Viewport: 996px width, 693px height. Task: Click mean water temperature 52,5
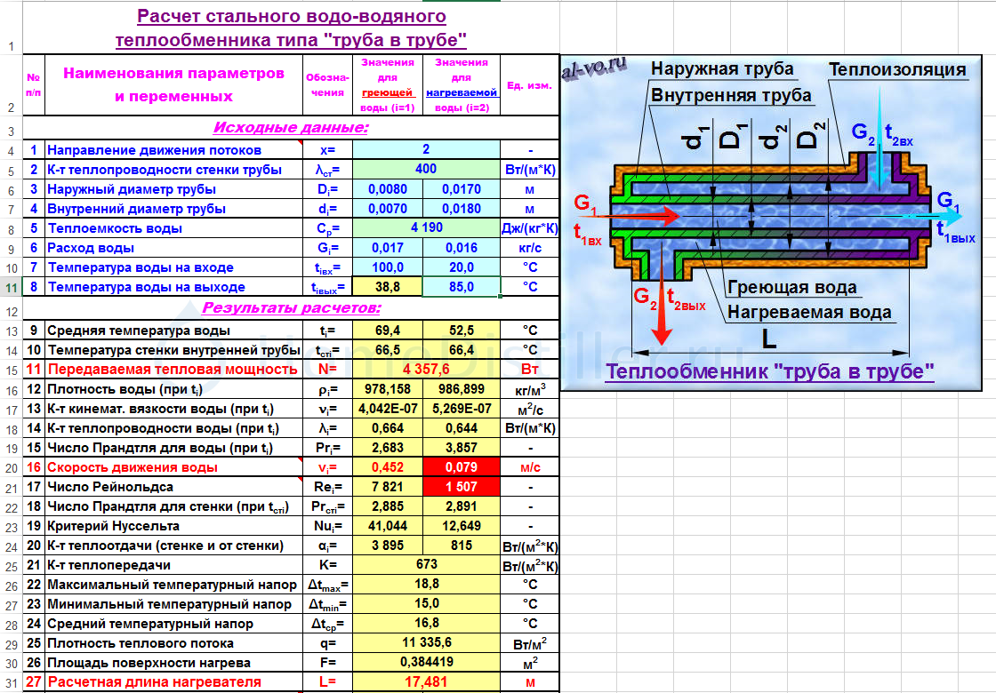point(462,331)
